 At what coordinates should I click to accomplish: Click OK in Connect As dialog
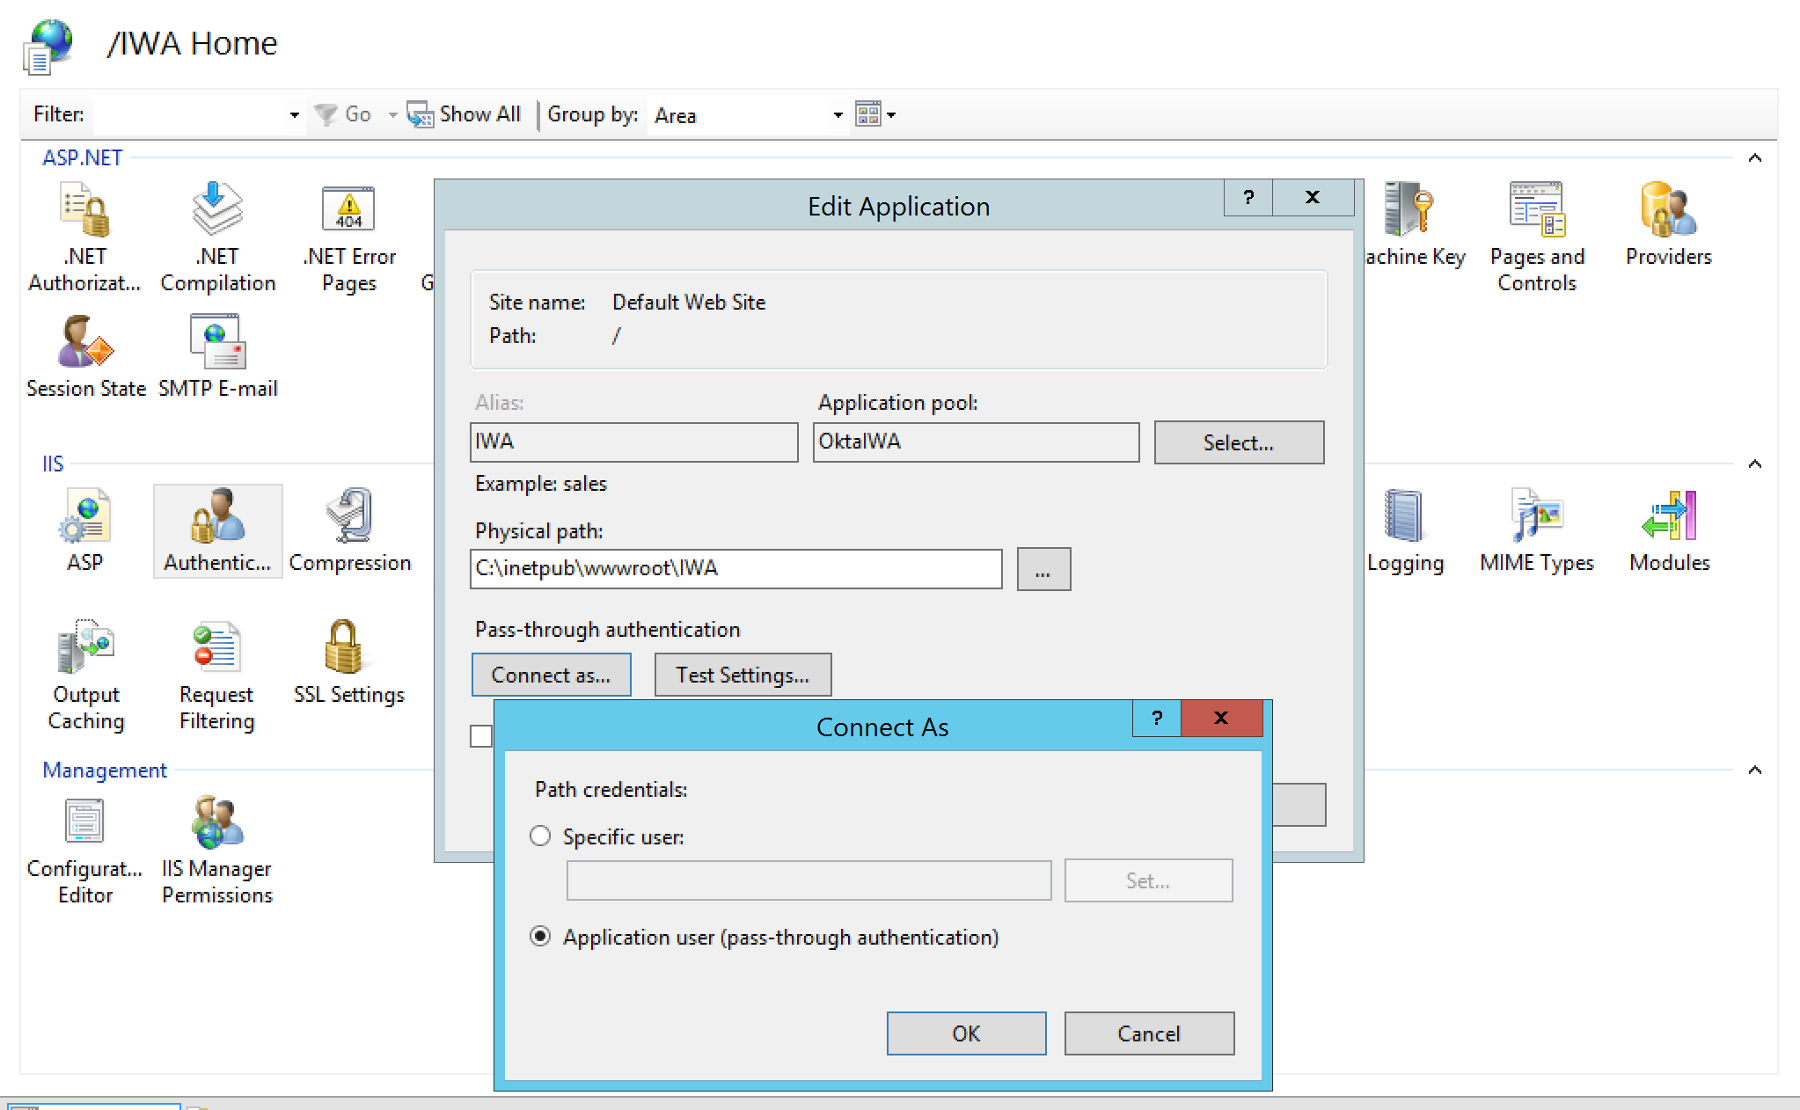coord(966,1033)
